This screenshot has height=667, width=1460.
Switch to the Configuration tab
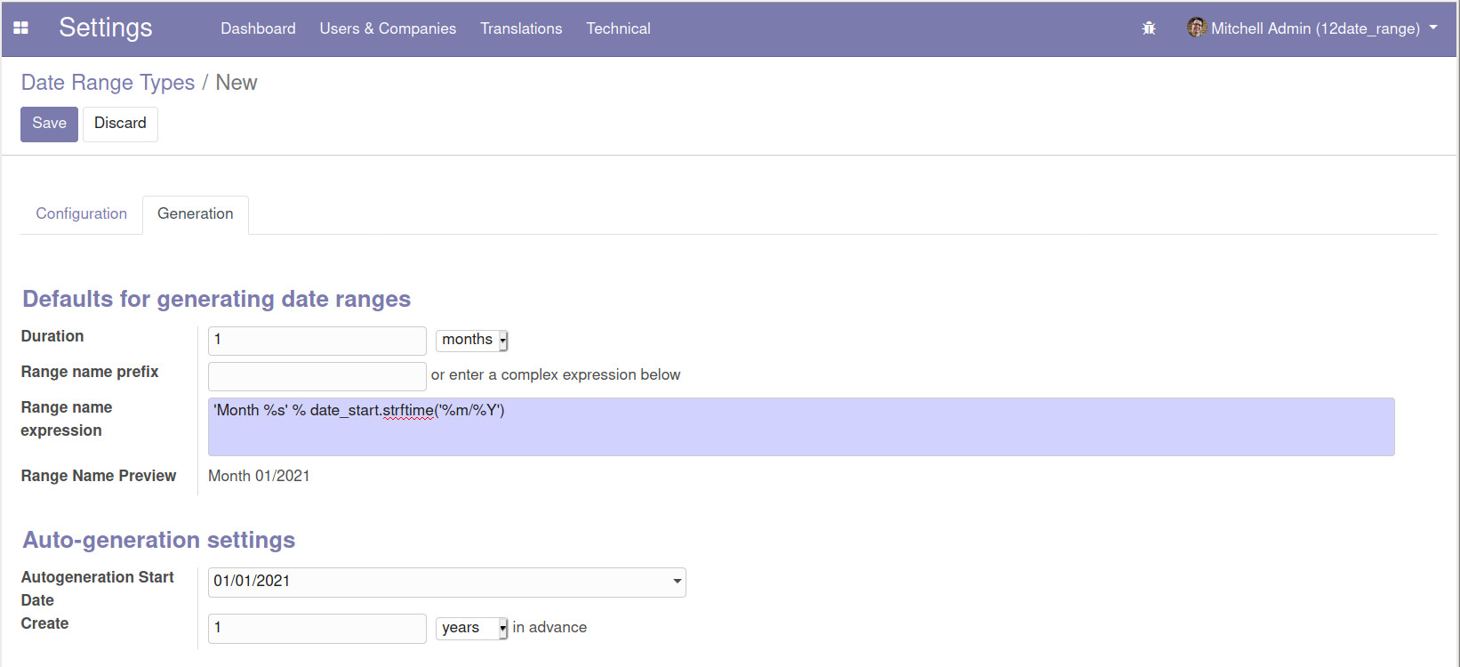tap(81, 213)
